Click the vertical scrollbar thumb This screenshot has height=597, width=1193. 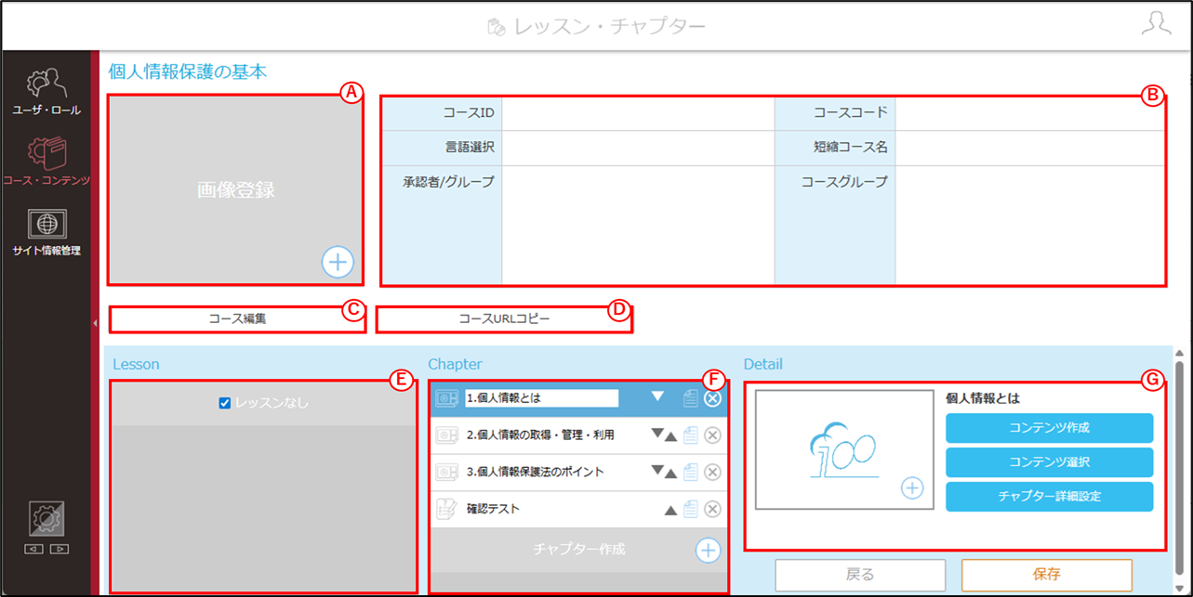pyautogui.click(x=1181, y=466)
